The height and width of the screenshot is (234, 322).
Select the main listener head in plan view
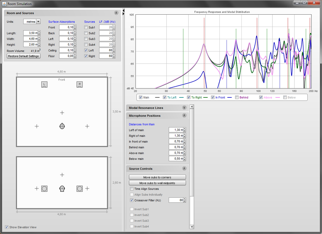(62, 126)
